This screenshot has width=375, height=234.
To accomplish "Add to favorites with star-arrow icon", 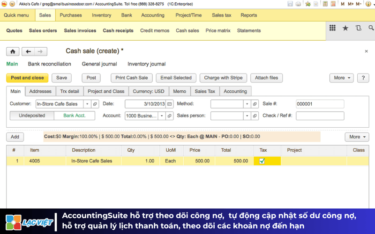I will coord(308,4).
